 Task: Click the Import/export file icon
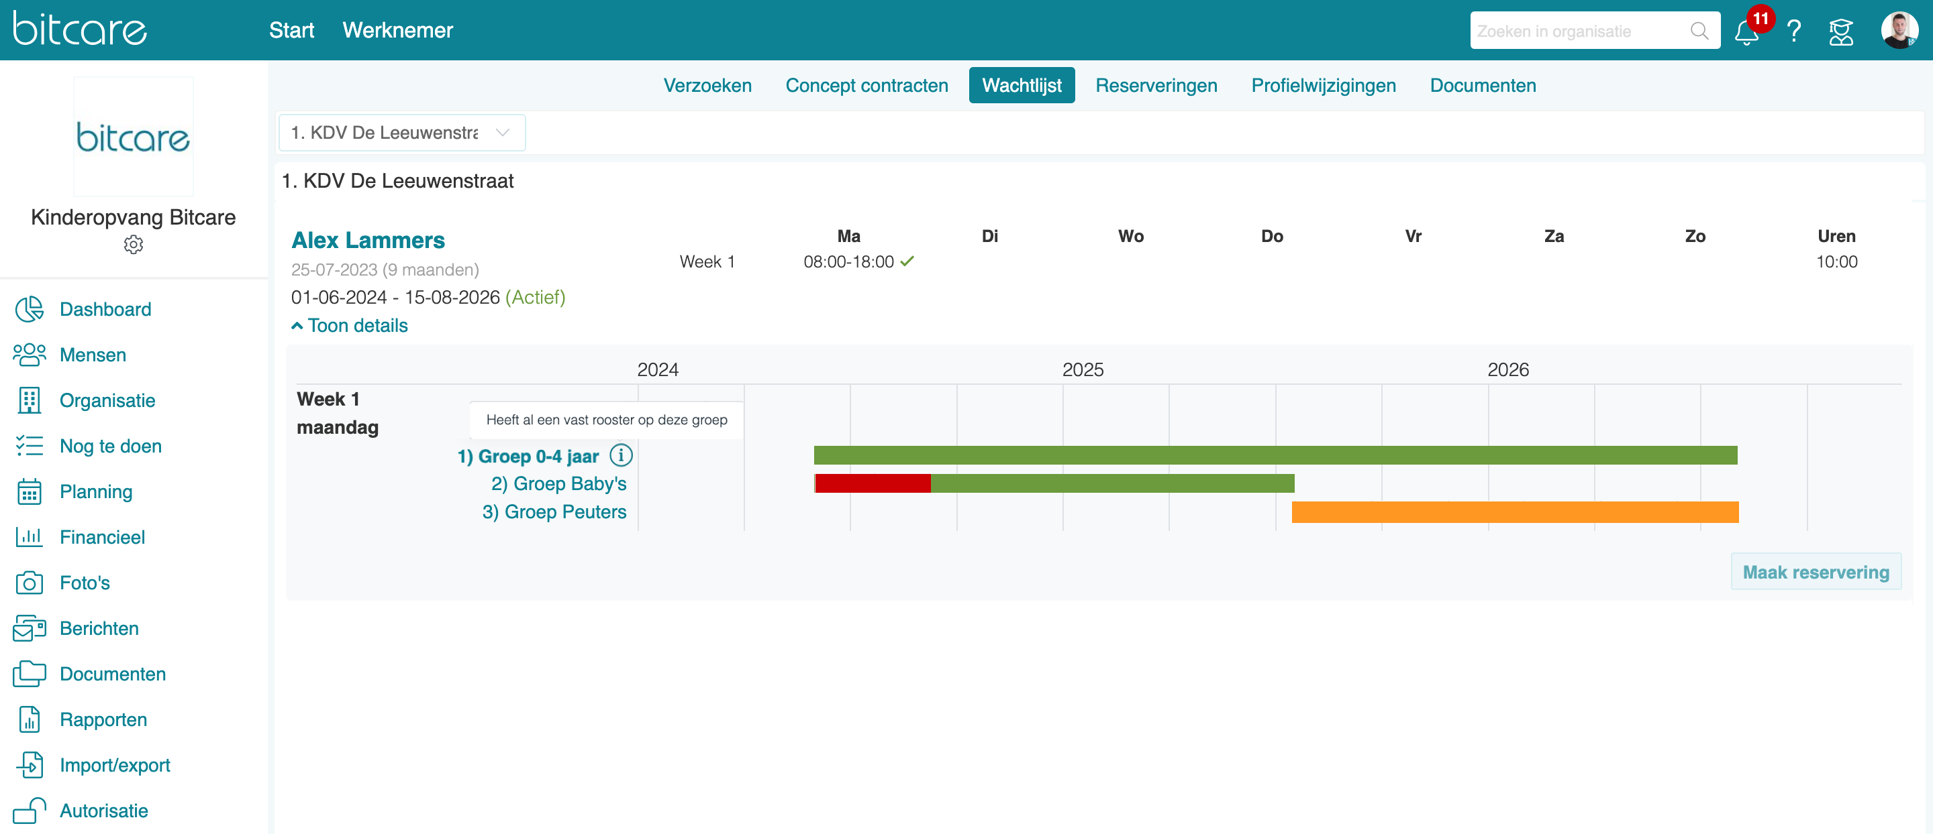click(30, 765)
